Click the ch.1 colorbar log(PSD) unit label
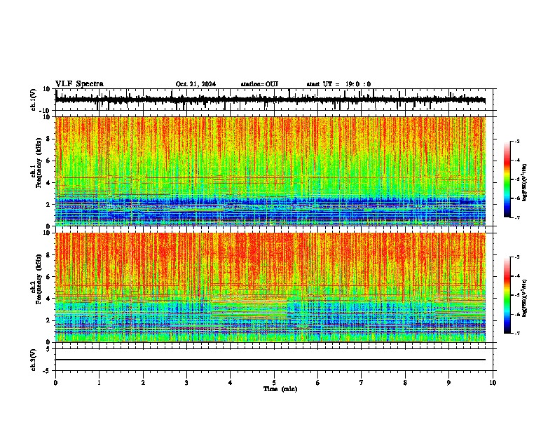 tap(525, 182)
